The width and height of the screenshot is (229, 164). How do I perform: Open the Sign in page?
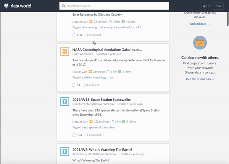(x=206, y=6)
